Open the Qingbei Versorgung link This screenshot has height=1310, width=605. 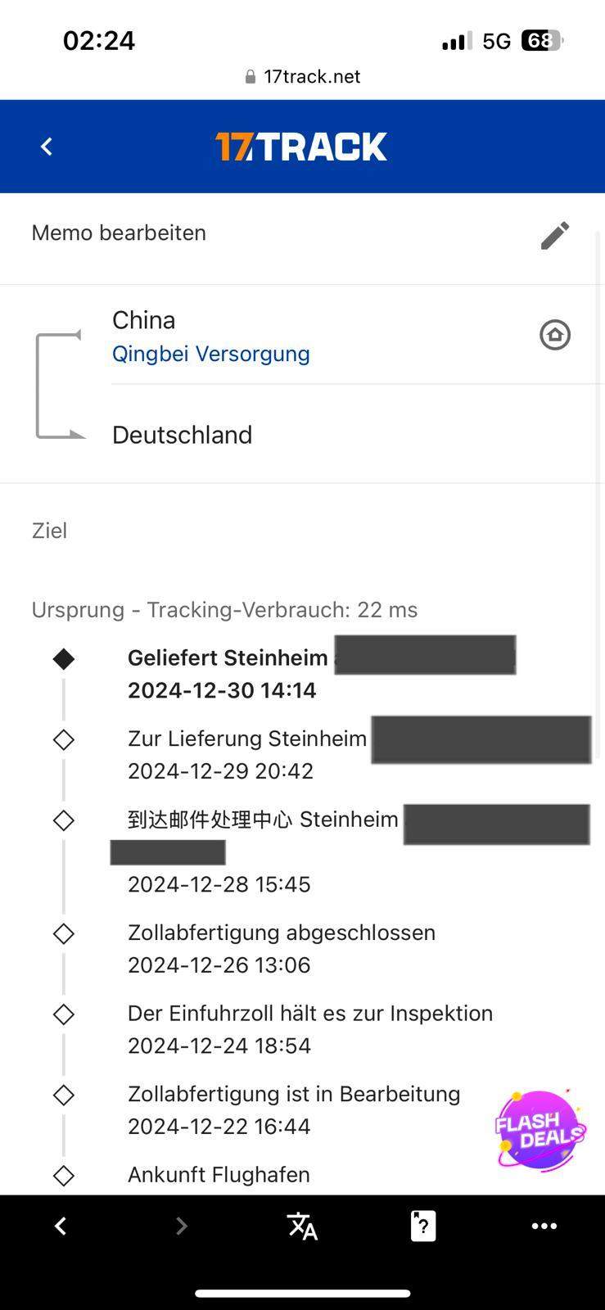pyautogui.click(x=210, y=353)
